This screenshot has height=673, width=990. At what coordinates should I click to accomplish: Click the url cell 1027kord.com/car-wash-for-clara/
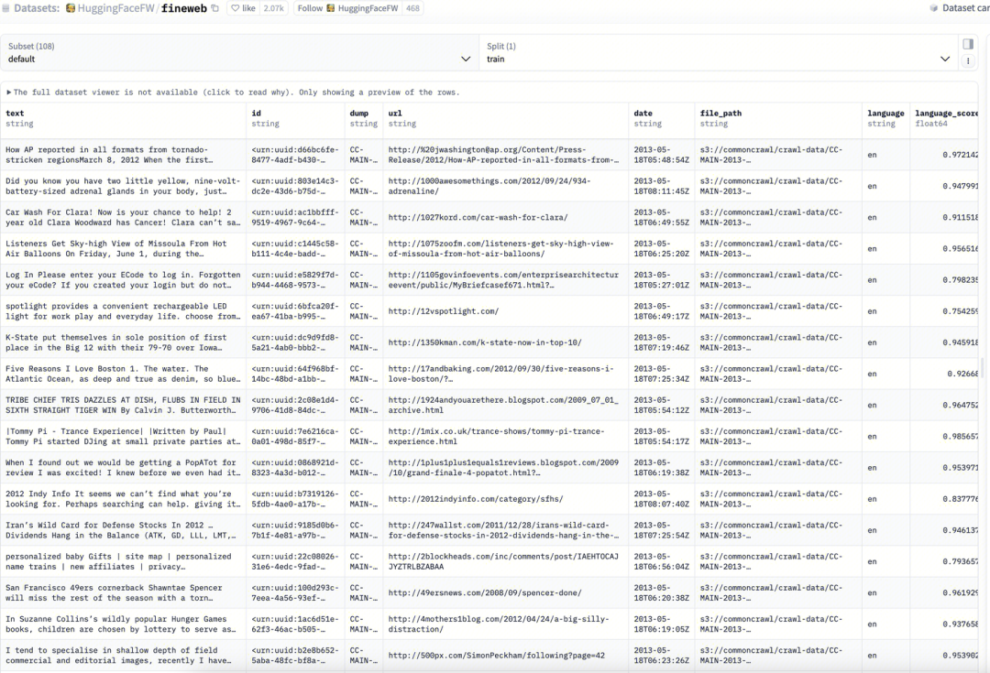click(x=506, y=218)
